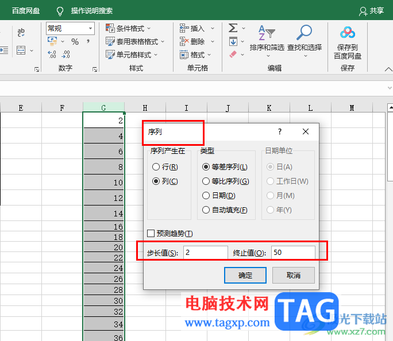This screenshot has height=341, width=393.
Task: Click the wrap text icon
Action: [21, 32]
